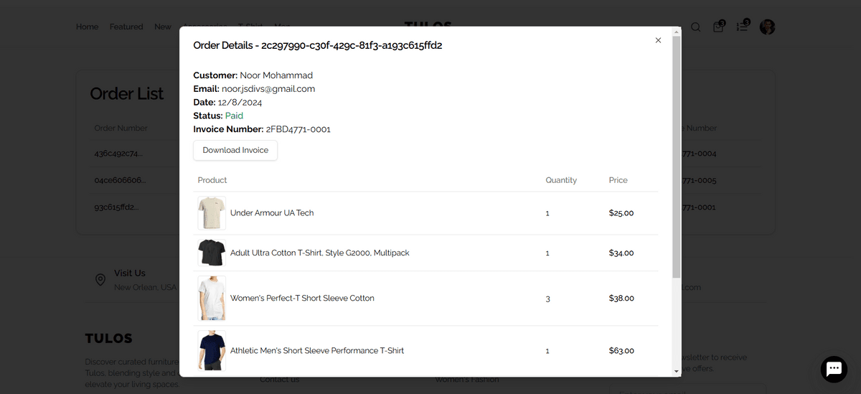Viewport: 861px width, 394px height.
Task: Click the Download Invoice button
Action: (x=235, y=150)
